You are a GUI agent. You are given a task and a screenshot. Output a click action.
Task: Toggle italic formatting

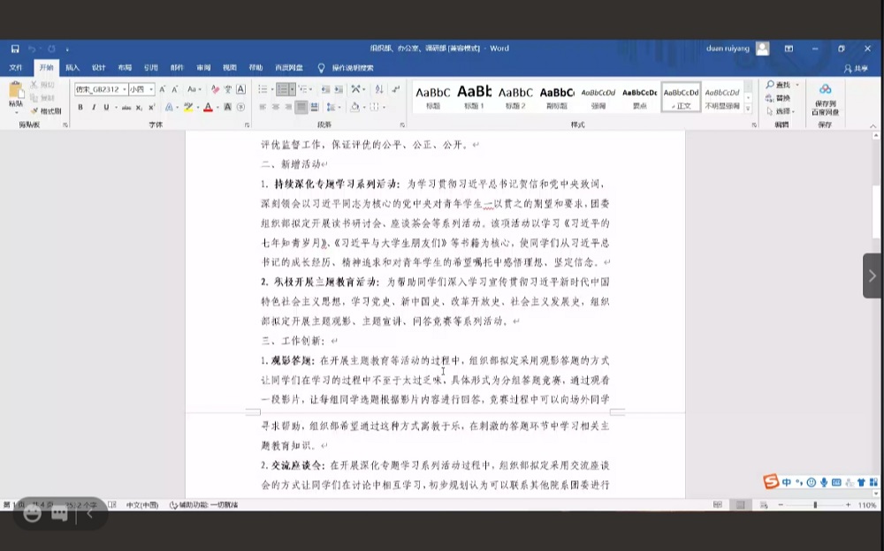(x=93, y=108)
